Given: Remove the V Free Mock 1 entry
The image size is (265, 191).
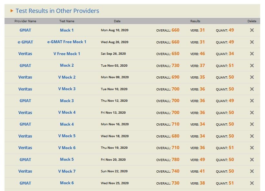Looking at the screenshot, I should coord(252,54).
